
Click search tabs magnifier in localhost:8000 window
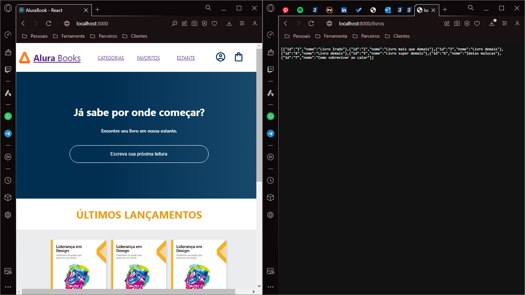471,8
